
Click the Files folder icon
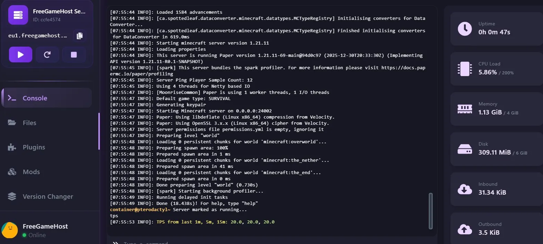pyautogui.click(x=12, y=123)
